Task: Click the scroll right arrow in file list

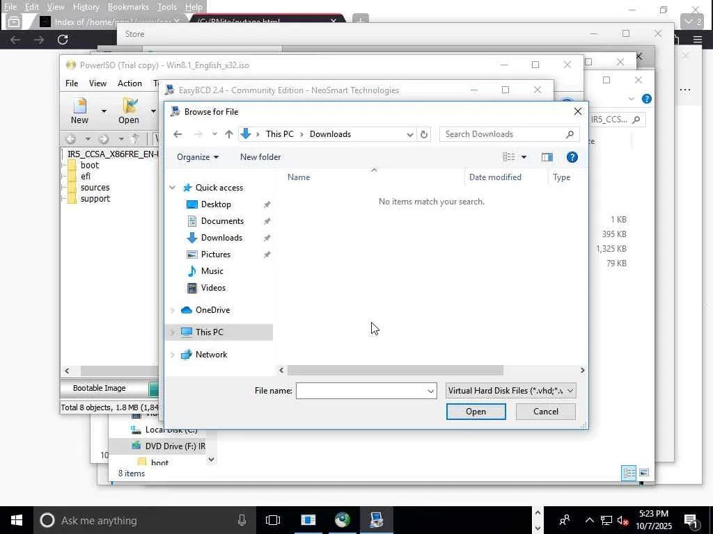Action: [582, 371]
